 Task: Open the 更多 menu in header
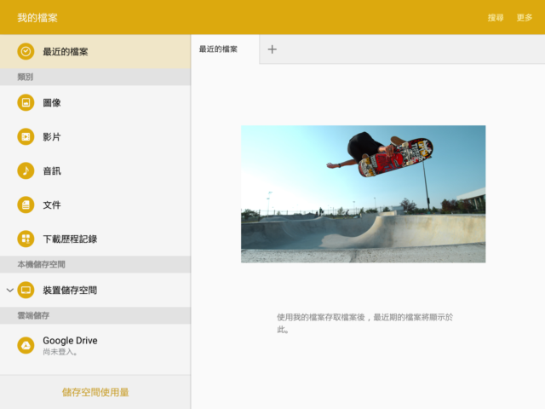pyautogui.click(x=525, y=17)
